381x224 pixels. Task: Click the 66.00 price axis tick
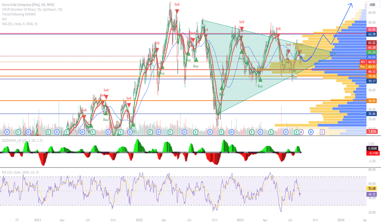click(x=372, y=13)
